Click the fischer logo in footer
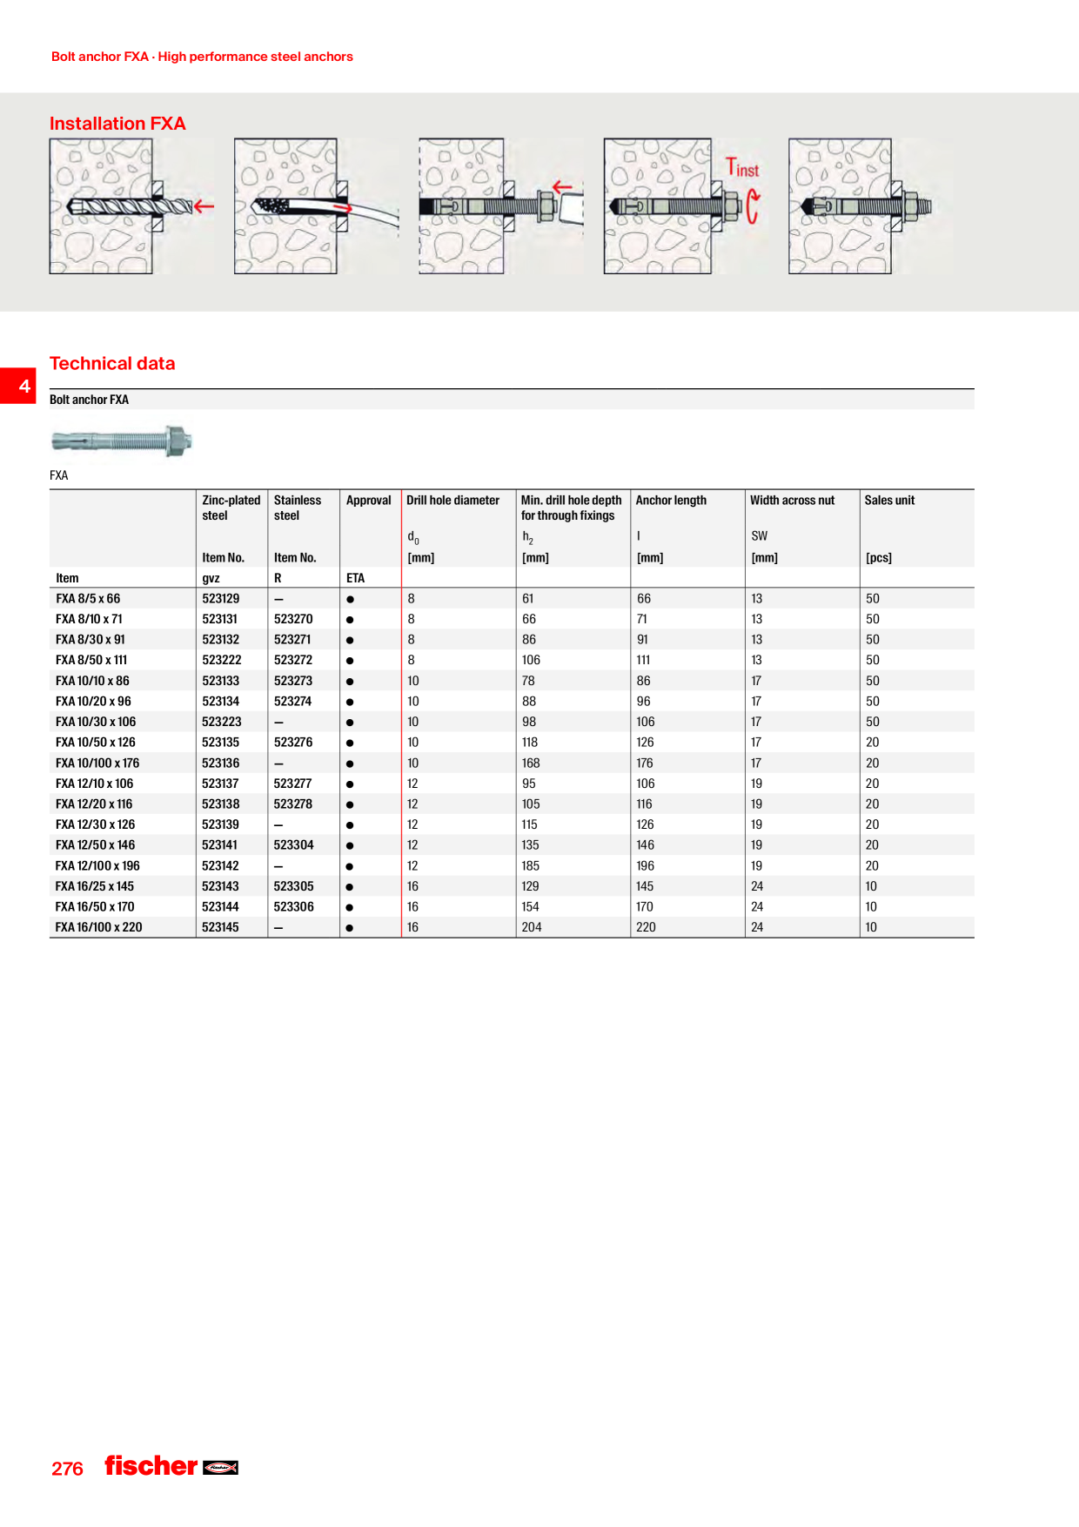The height and width of the screenshot is (1527, 1079). click(171, 1466)
